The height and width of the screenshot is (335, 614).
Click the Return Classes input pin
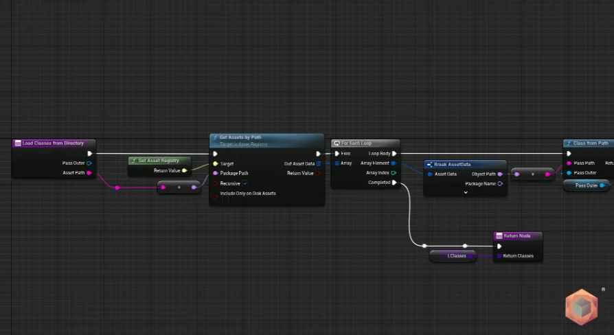click(499, 256)
